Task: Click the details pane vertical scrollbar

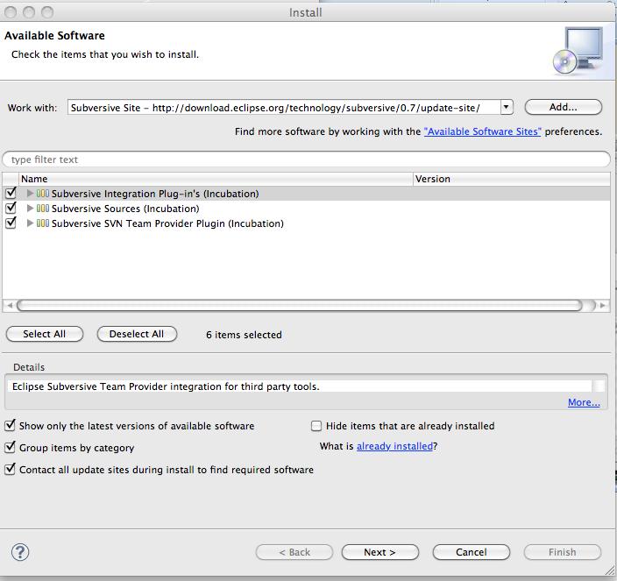Action: point(599,386)
